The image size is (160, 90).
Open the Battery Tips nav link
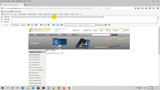pyautogui.click(x=53, y=35)
